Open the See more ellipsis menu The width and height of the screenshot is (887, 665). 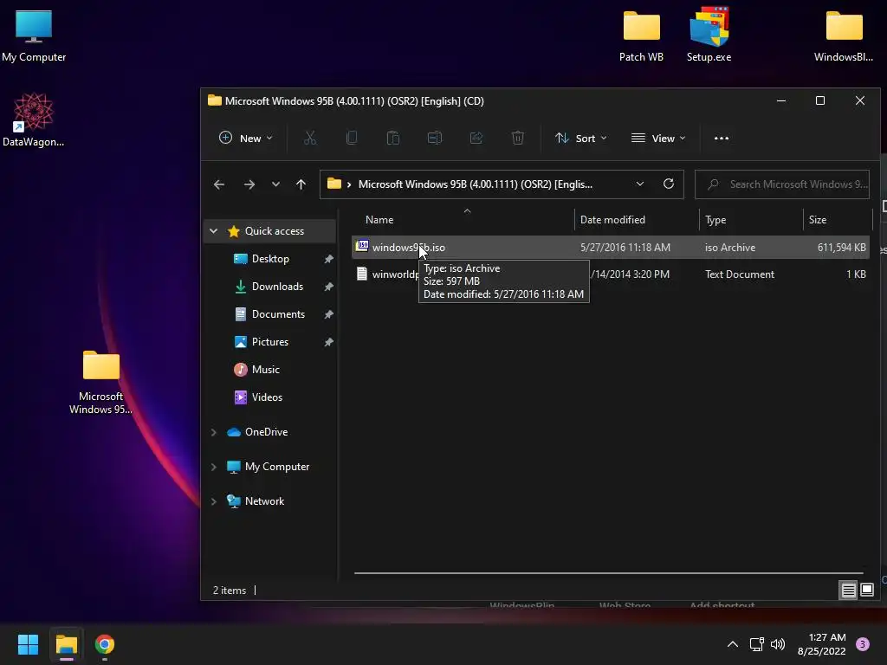pos(722,138)
